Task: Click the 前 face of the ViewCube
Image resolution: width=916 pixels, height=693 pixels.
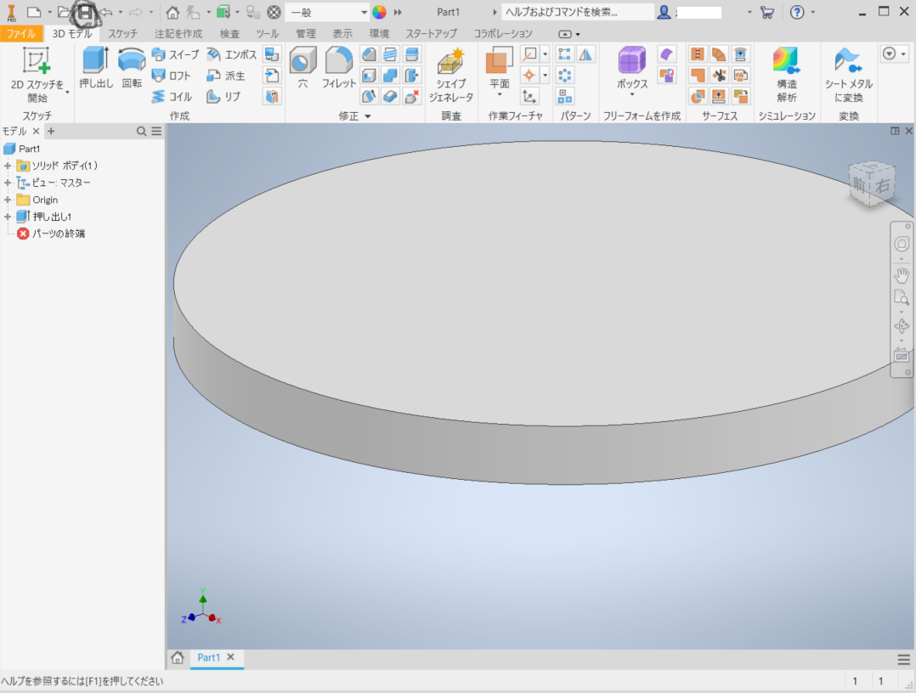Action: (x=859, y=186)
